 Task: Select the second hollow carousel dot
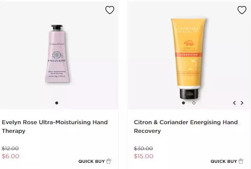[x=194, y=103]
